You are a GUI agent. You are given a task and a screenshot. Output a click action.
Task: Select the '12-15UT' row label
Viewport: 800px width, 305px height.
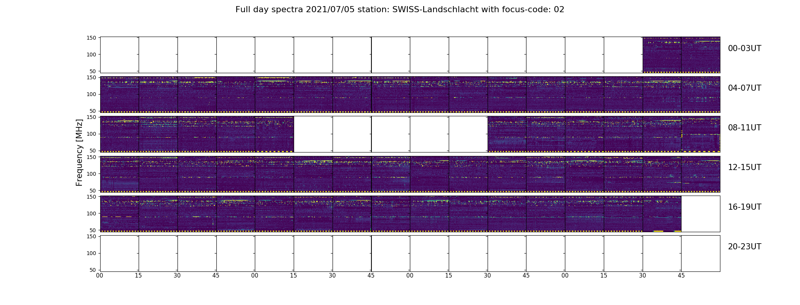tap(744, 167)
